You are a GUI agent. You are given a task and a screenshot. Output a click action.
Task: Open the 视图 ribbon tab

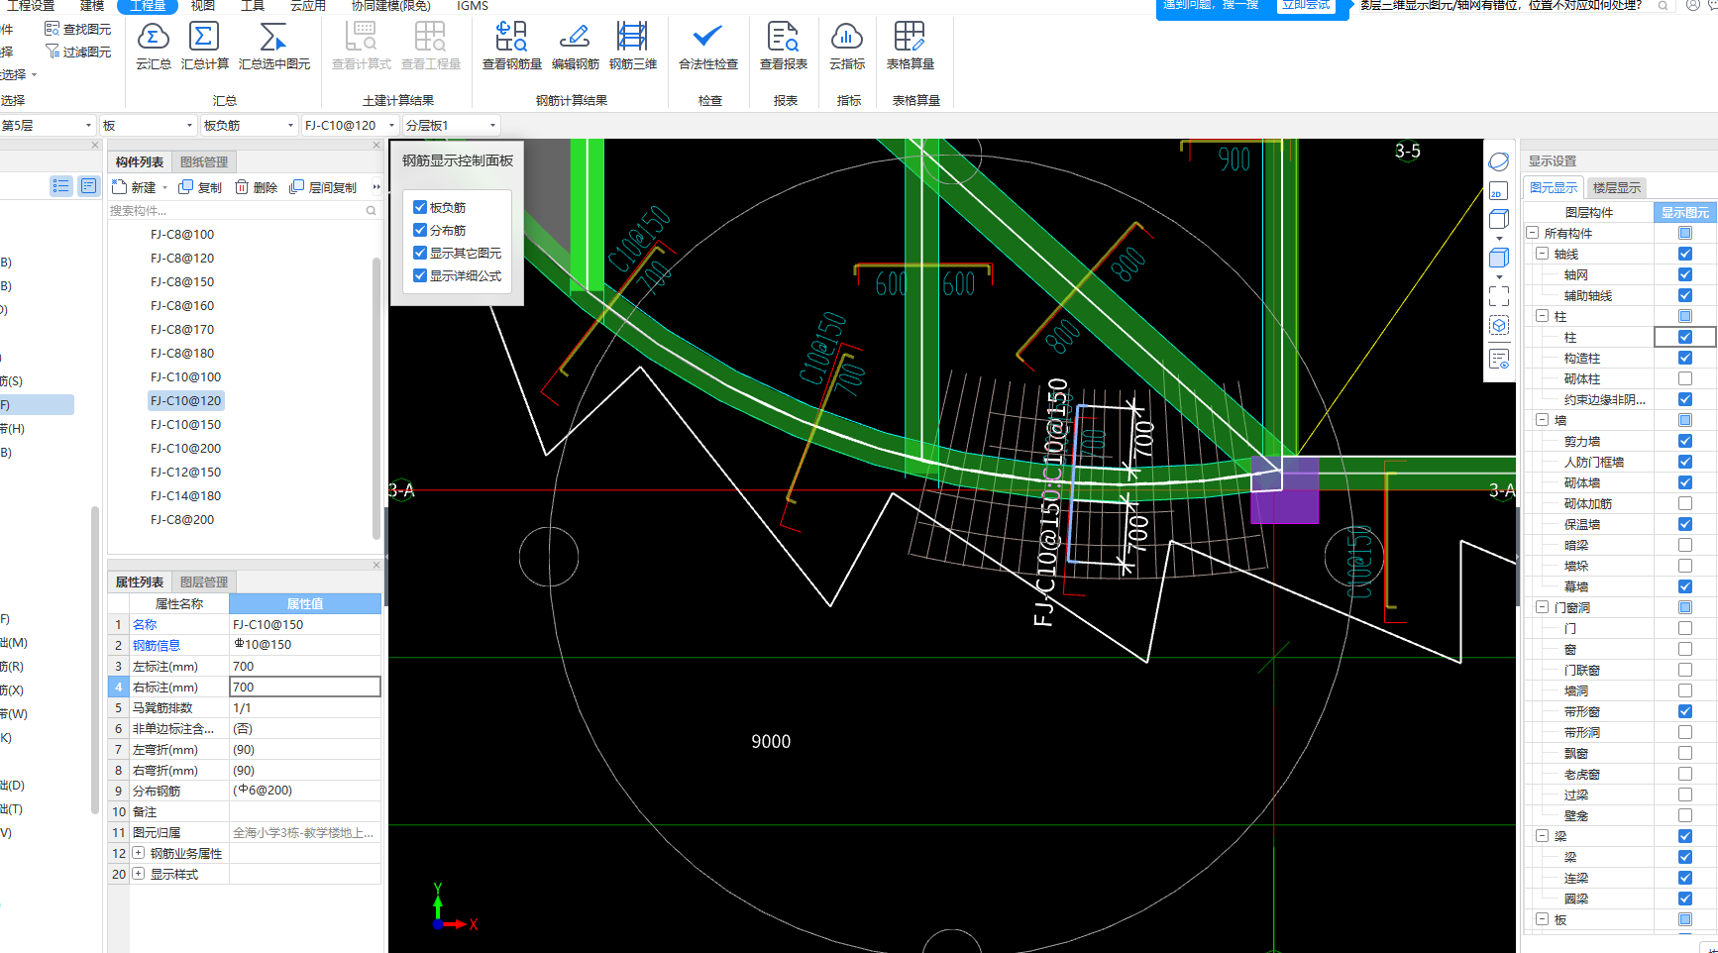tap(202, 6)
